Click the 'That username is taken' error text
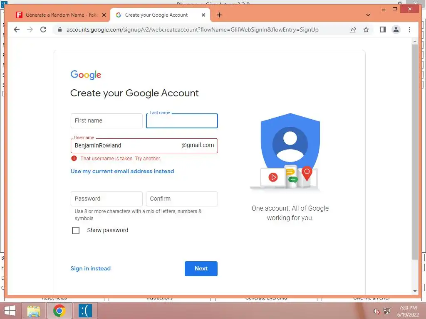Image resolution: width=426 pixels, height=319 pixels. coord(121,158)
